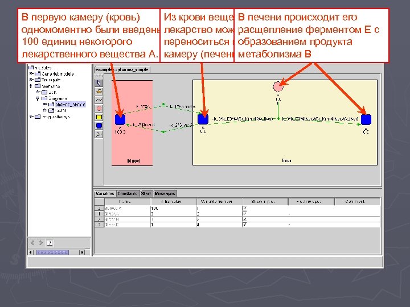Screen dimensions: 410x307
Task: Open the Messages tab
Action: click(165, 193)
